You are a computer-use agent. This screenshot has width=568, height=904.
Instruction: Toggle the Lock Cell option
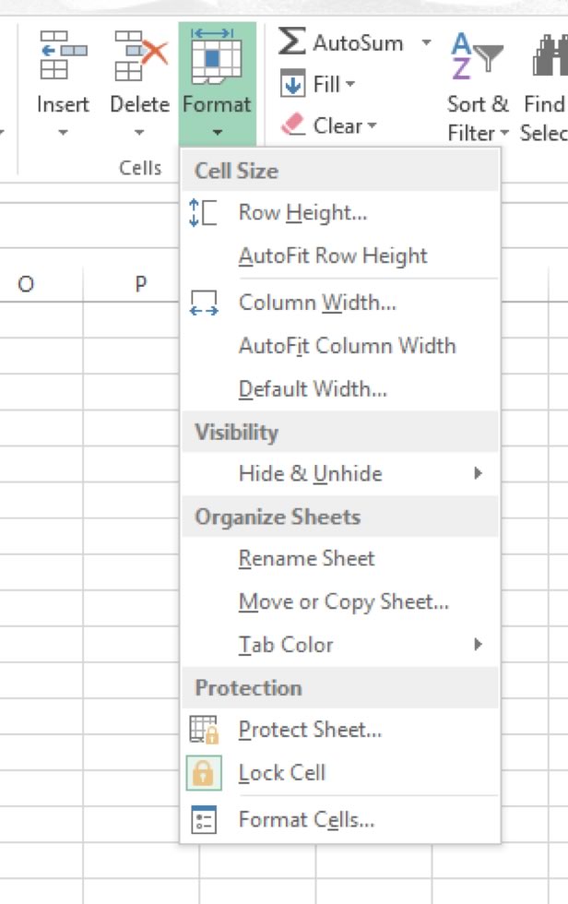pos(281,773)
